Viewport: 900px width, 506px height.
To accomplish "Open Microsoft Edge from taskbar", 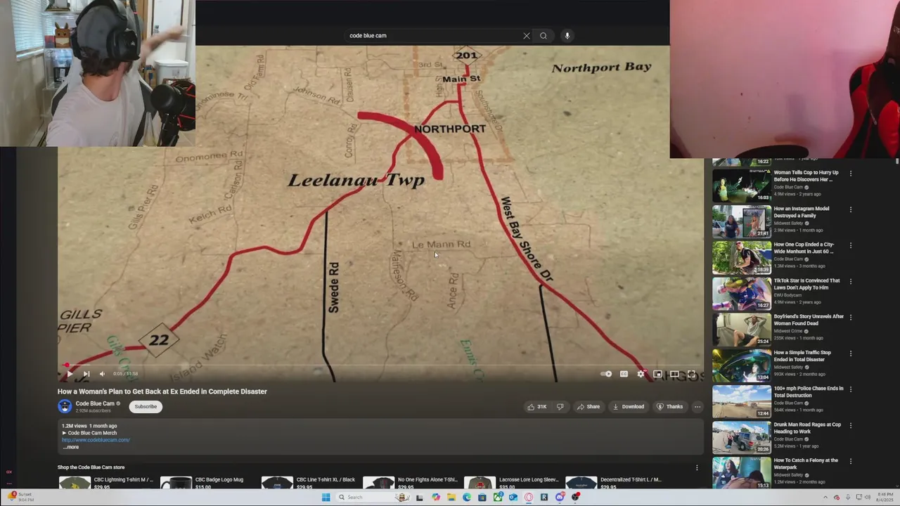I will click(467, 498).
